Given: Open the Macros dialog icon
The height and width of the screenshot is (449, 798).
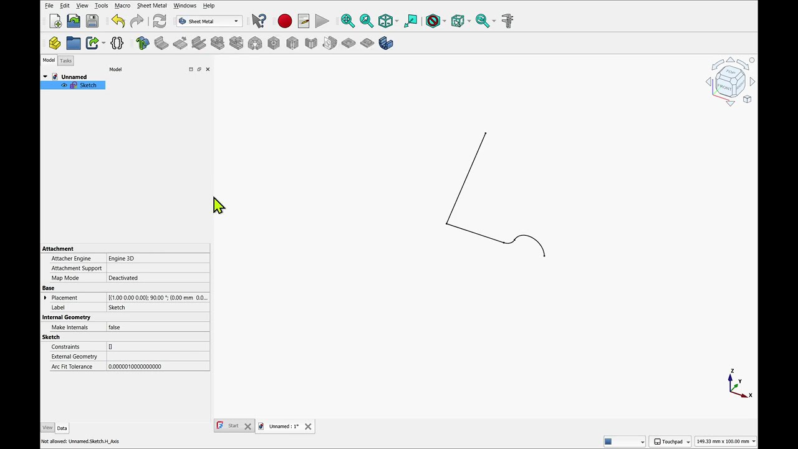Looking at the screenshot, I should click(304, 21).
